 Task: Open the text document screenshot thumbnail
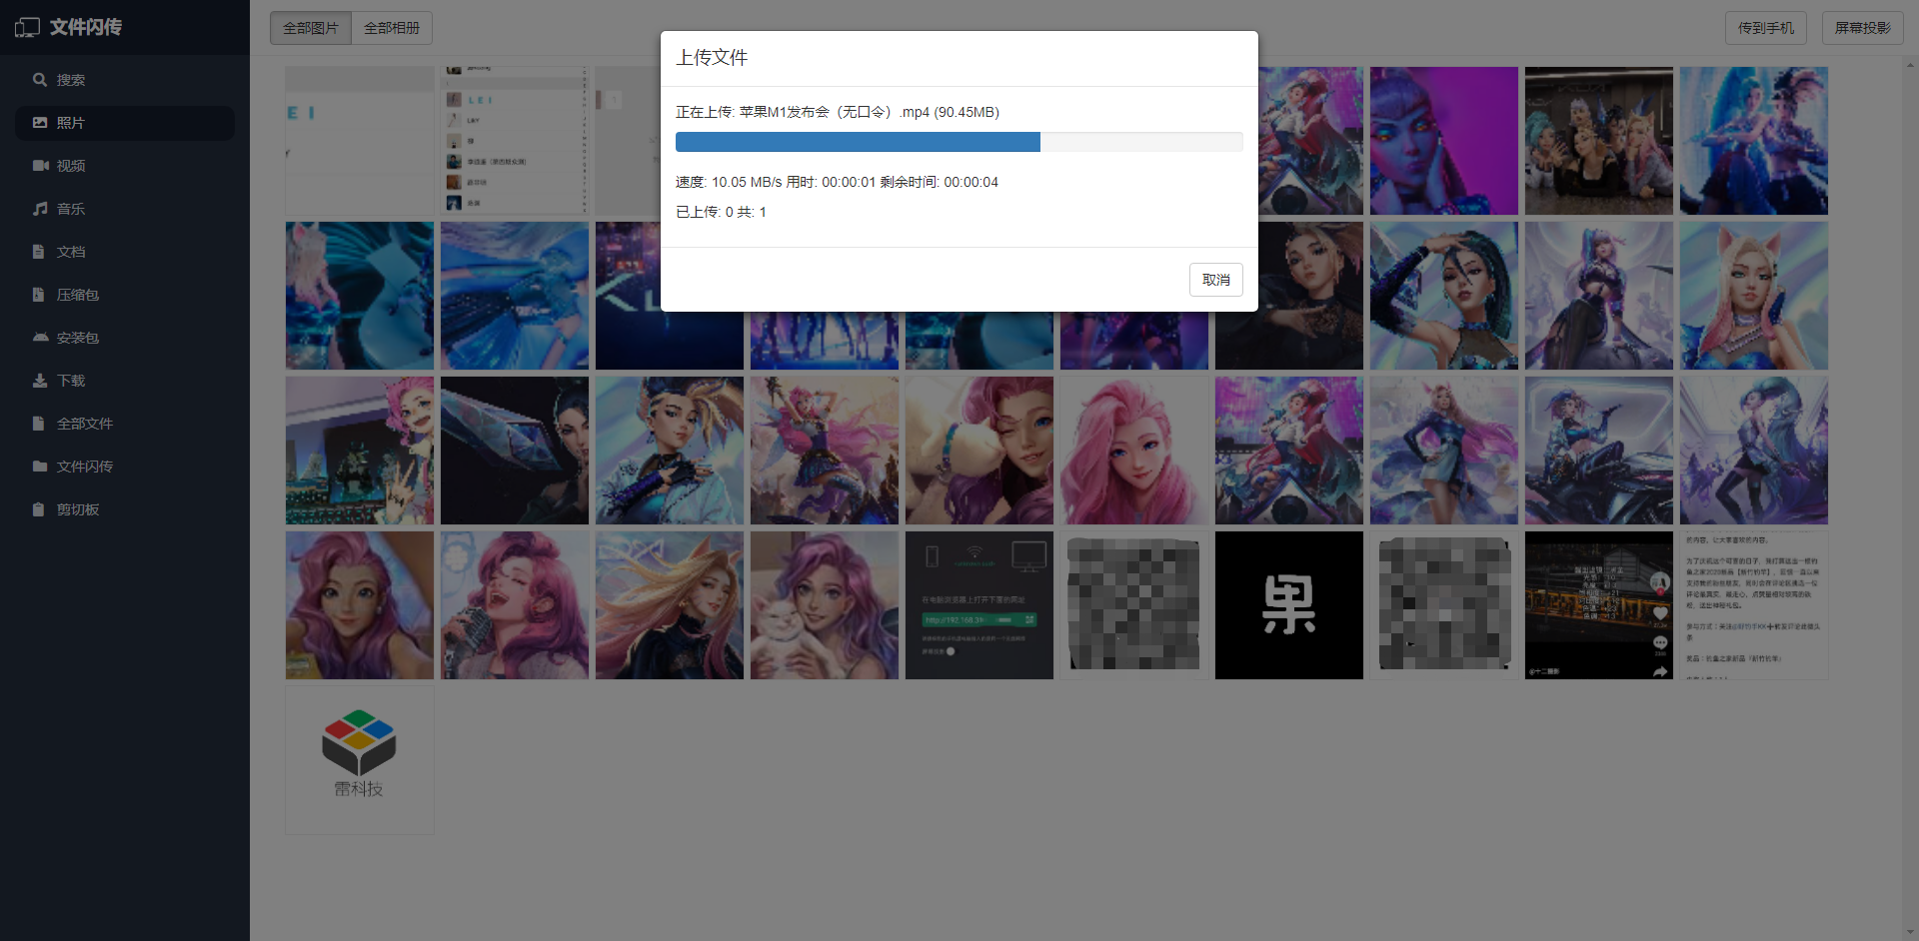[x=1754, y=605]
